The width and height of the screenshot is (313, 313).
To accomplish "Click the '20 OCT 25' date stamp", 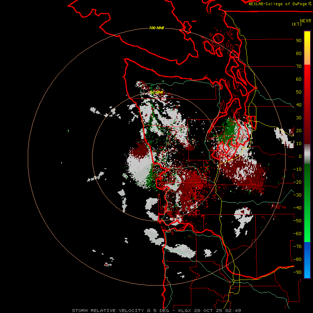I will tap(207, 311).
